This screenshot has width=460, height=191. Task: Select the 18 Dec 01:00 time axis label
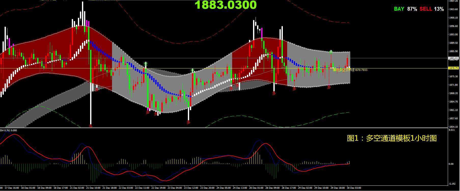tap(28, 188)
